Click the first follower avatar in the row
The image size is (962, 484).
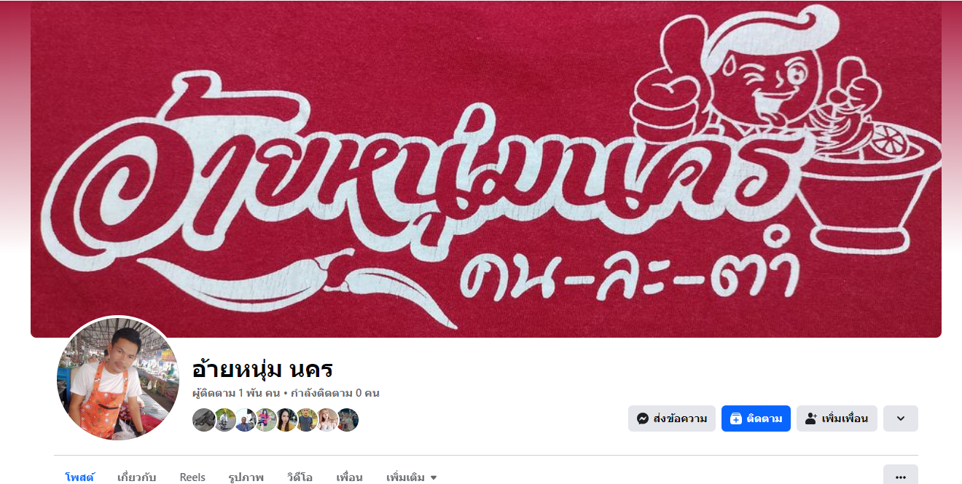click(203, 420)
